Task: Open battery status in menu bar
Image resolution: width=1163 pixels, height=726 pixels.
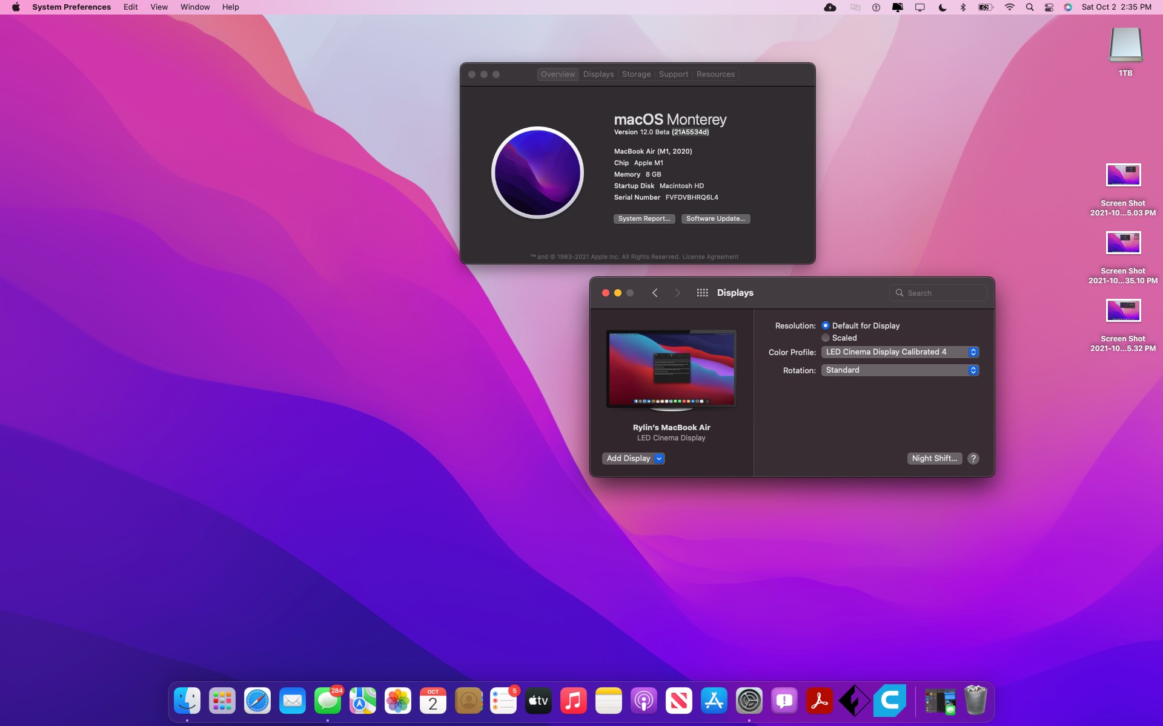Action: click(x=986, y=7)
